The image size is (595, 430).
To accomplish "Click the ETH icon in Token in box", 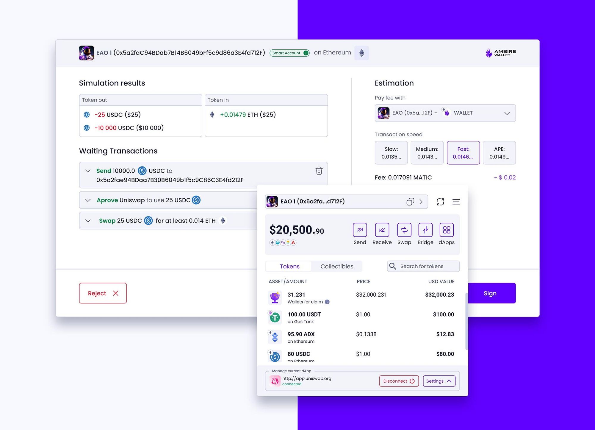I will tap(212, 115).
